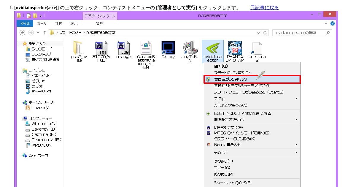The image size is (356, 187).
Task: Open the 表示 ribbon tab
Action: coord(74,23)
